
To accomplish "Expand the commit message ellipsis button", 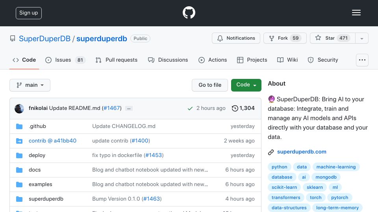I will tap(129, 108).
